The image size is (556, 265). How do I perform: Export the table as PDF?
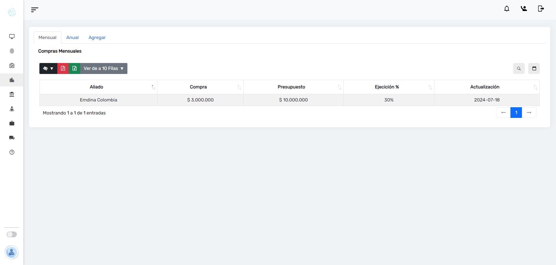tap(63, 68)
